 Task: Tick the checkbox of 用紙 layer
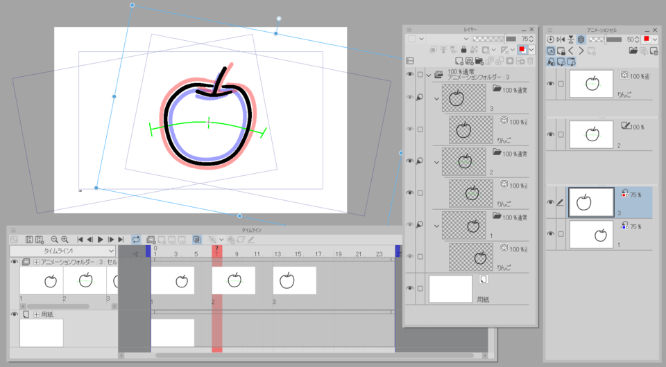[420, 289]
